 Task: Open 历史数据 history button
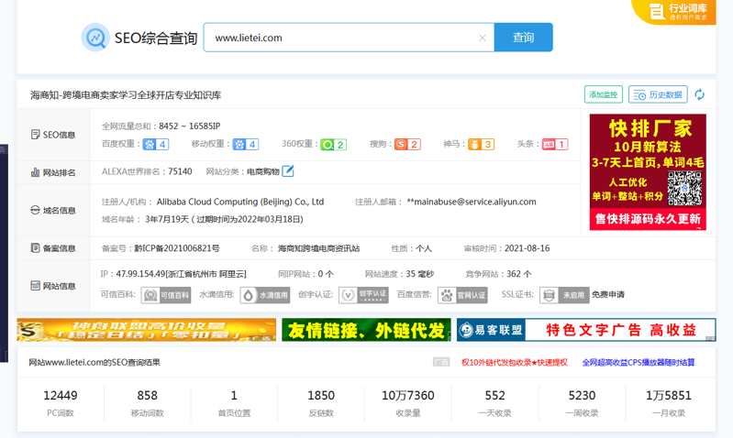coord(658,94)
